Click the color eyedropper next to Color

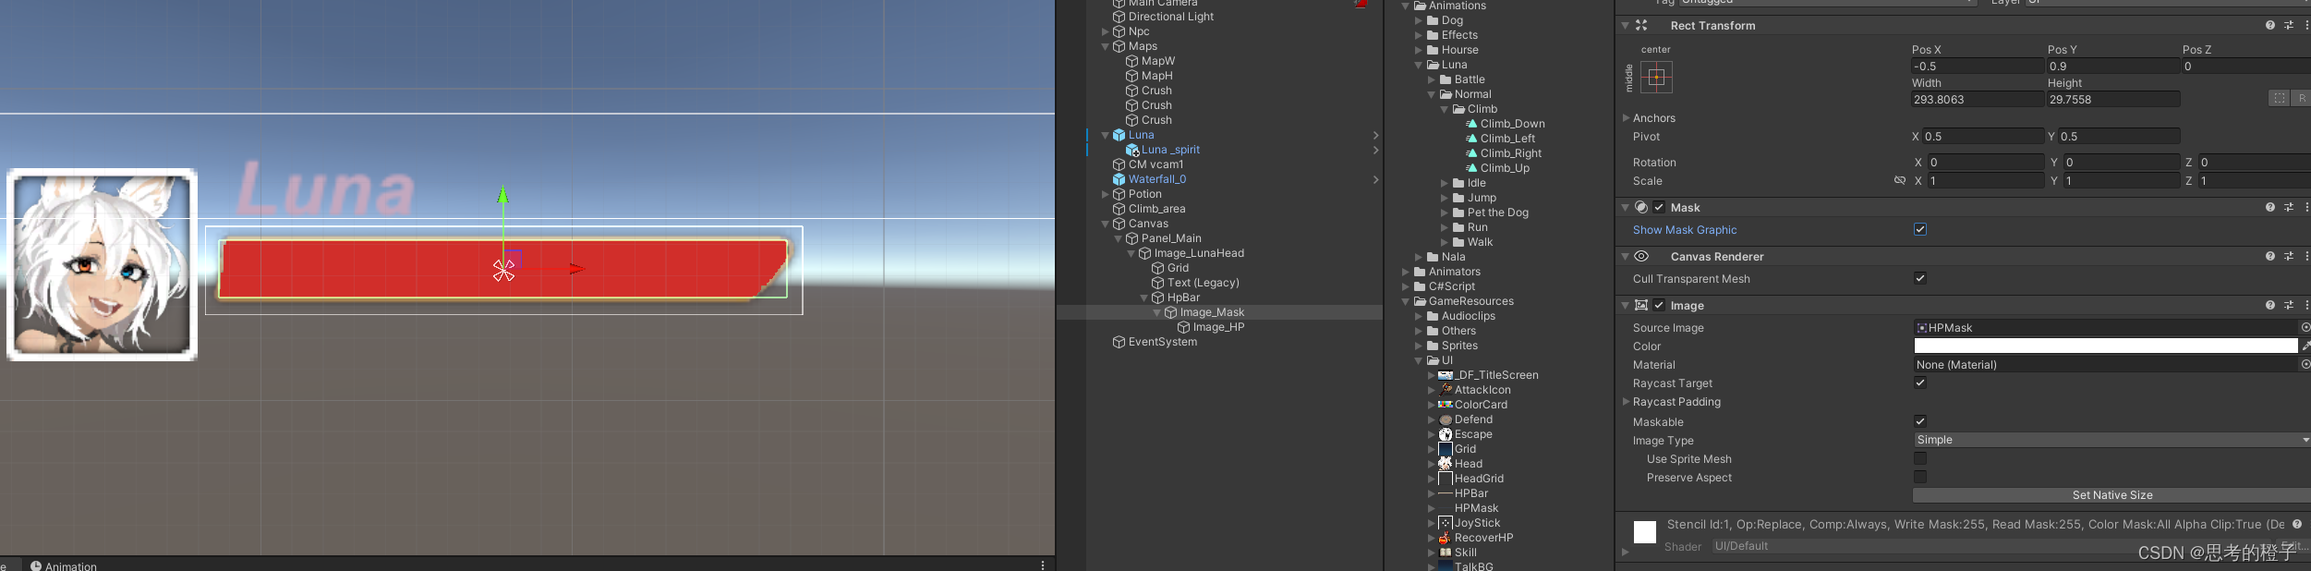point(2305,346)
